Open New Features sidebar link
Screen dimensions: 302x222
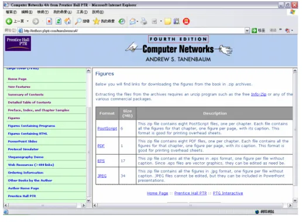(x=19, y=87)
